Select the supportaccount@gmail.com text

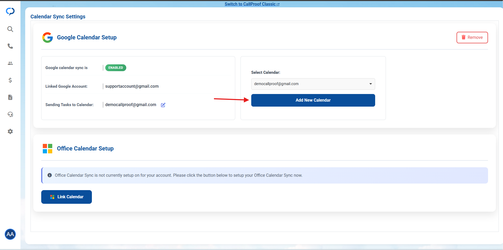click(x=132, y=86)
